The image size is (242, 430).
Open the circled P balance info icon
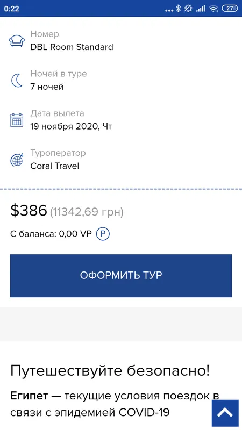coord(103,234)
